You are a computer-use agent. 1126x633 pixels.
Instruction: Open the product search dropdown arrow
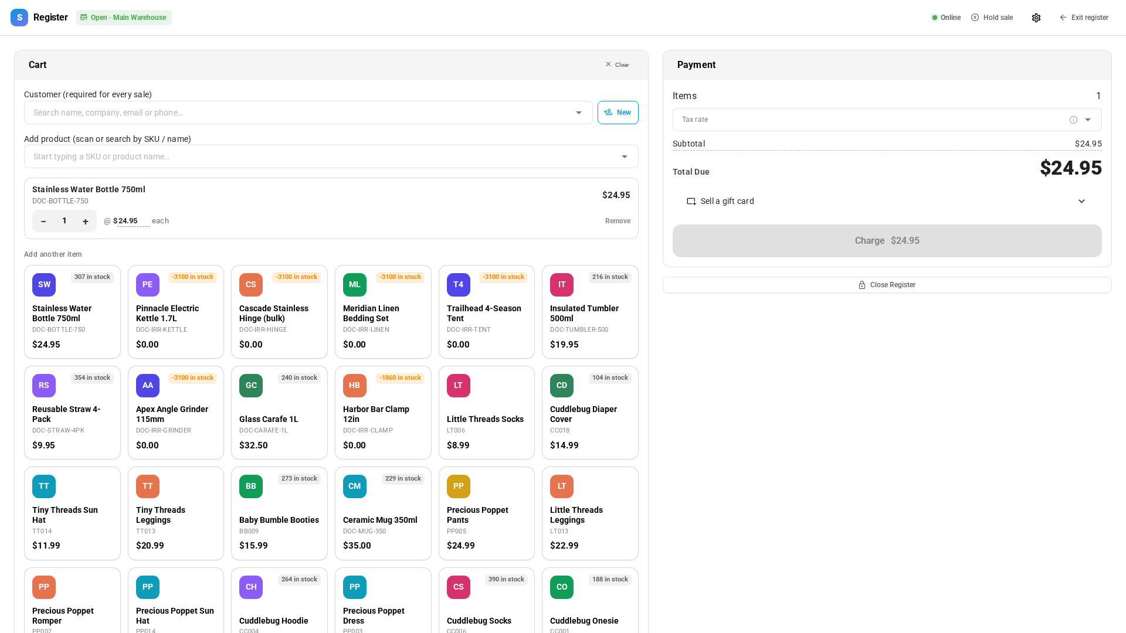click(x=625, y=156)
